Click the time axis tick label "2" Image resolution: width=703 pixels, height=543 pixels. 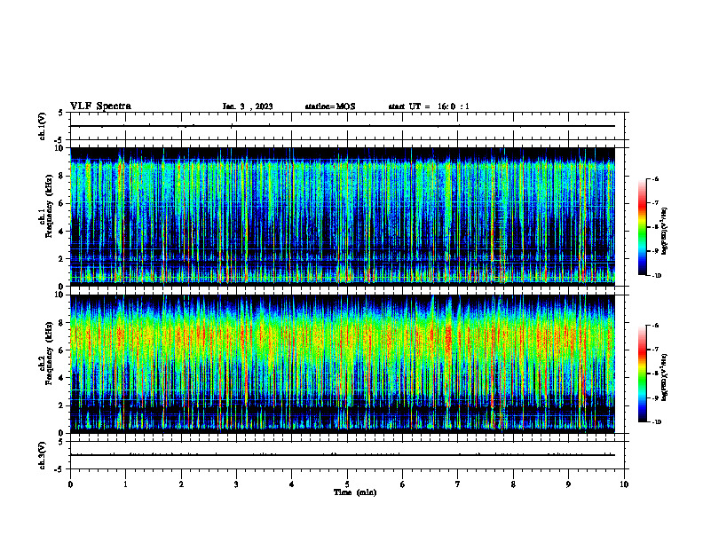[181, 484]
